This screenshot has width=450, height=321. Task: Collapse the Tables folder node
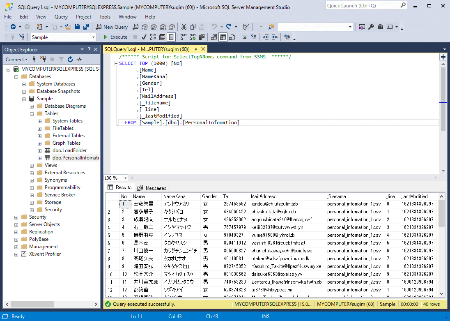32,113
